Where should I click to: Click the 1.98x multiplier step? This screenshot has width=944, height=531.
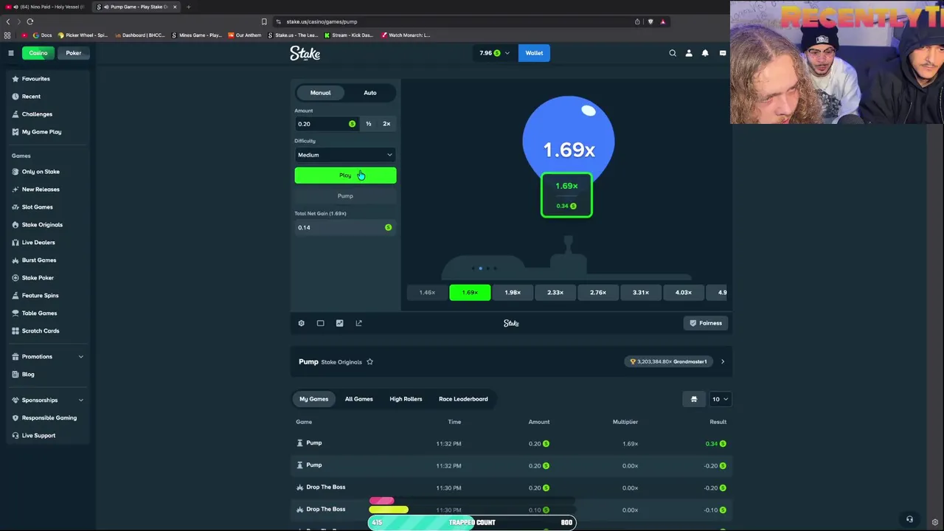point(513,293)
